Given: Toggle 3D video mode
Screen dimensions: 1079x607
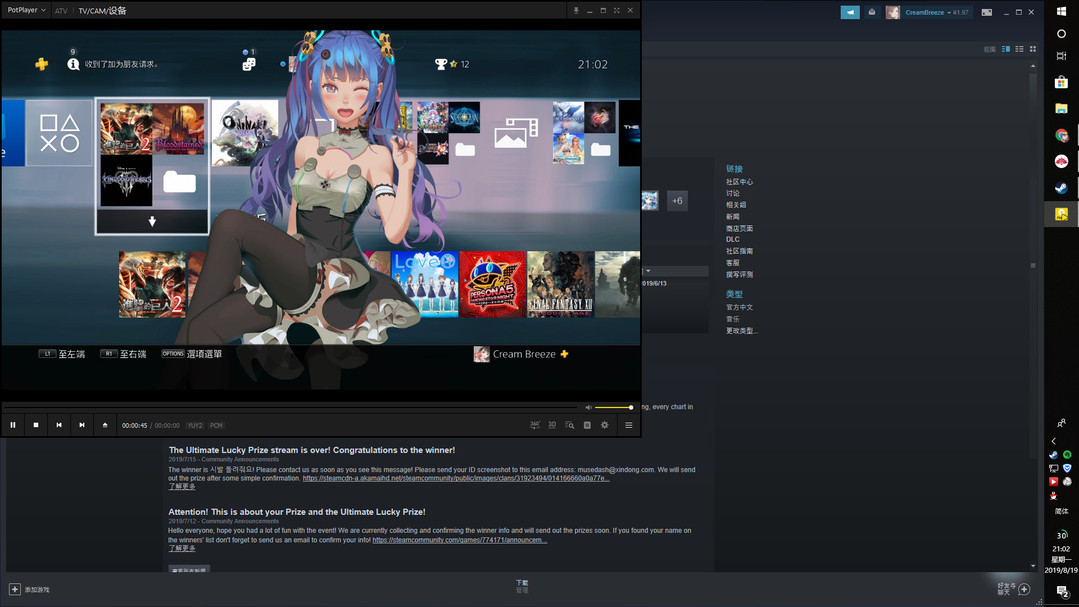Looking at the screenshot, I should 552,425.
